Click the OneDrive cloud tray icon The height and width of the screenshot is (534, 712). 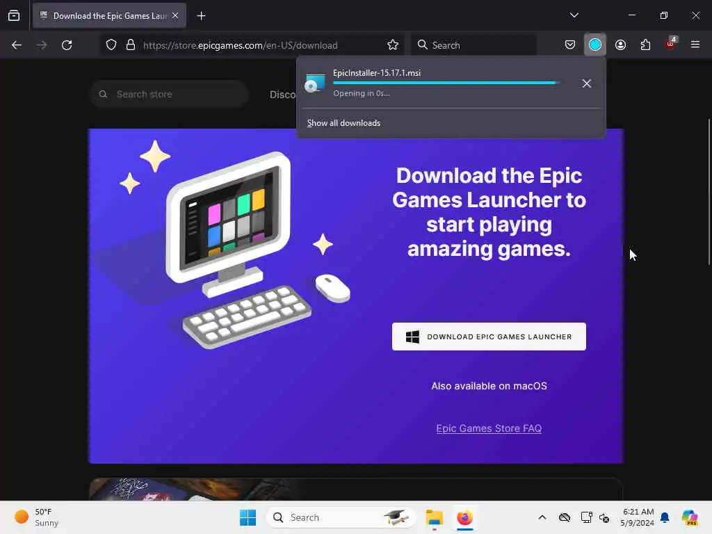565,517
